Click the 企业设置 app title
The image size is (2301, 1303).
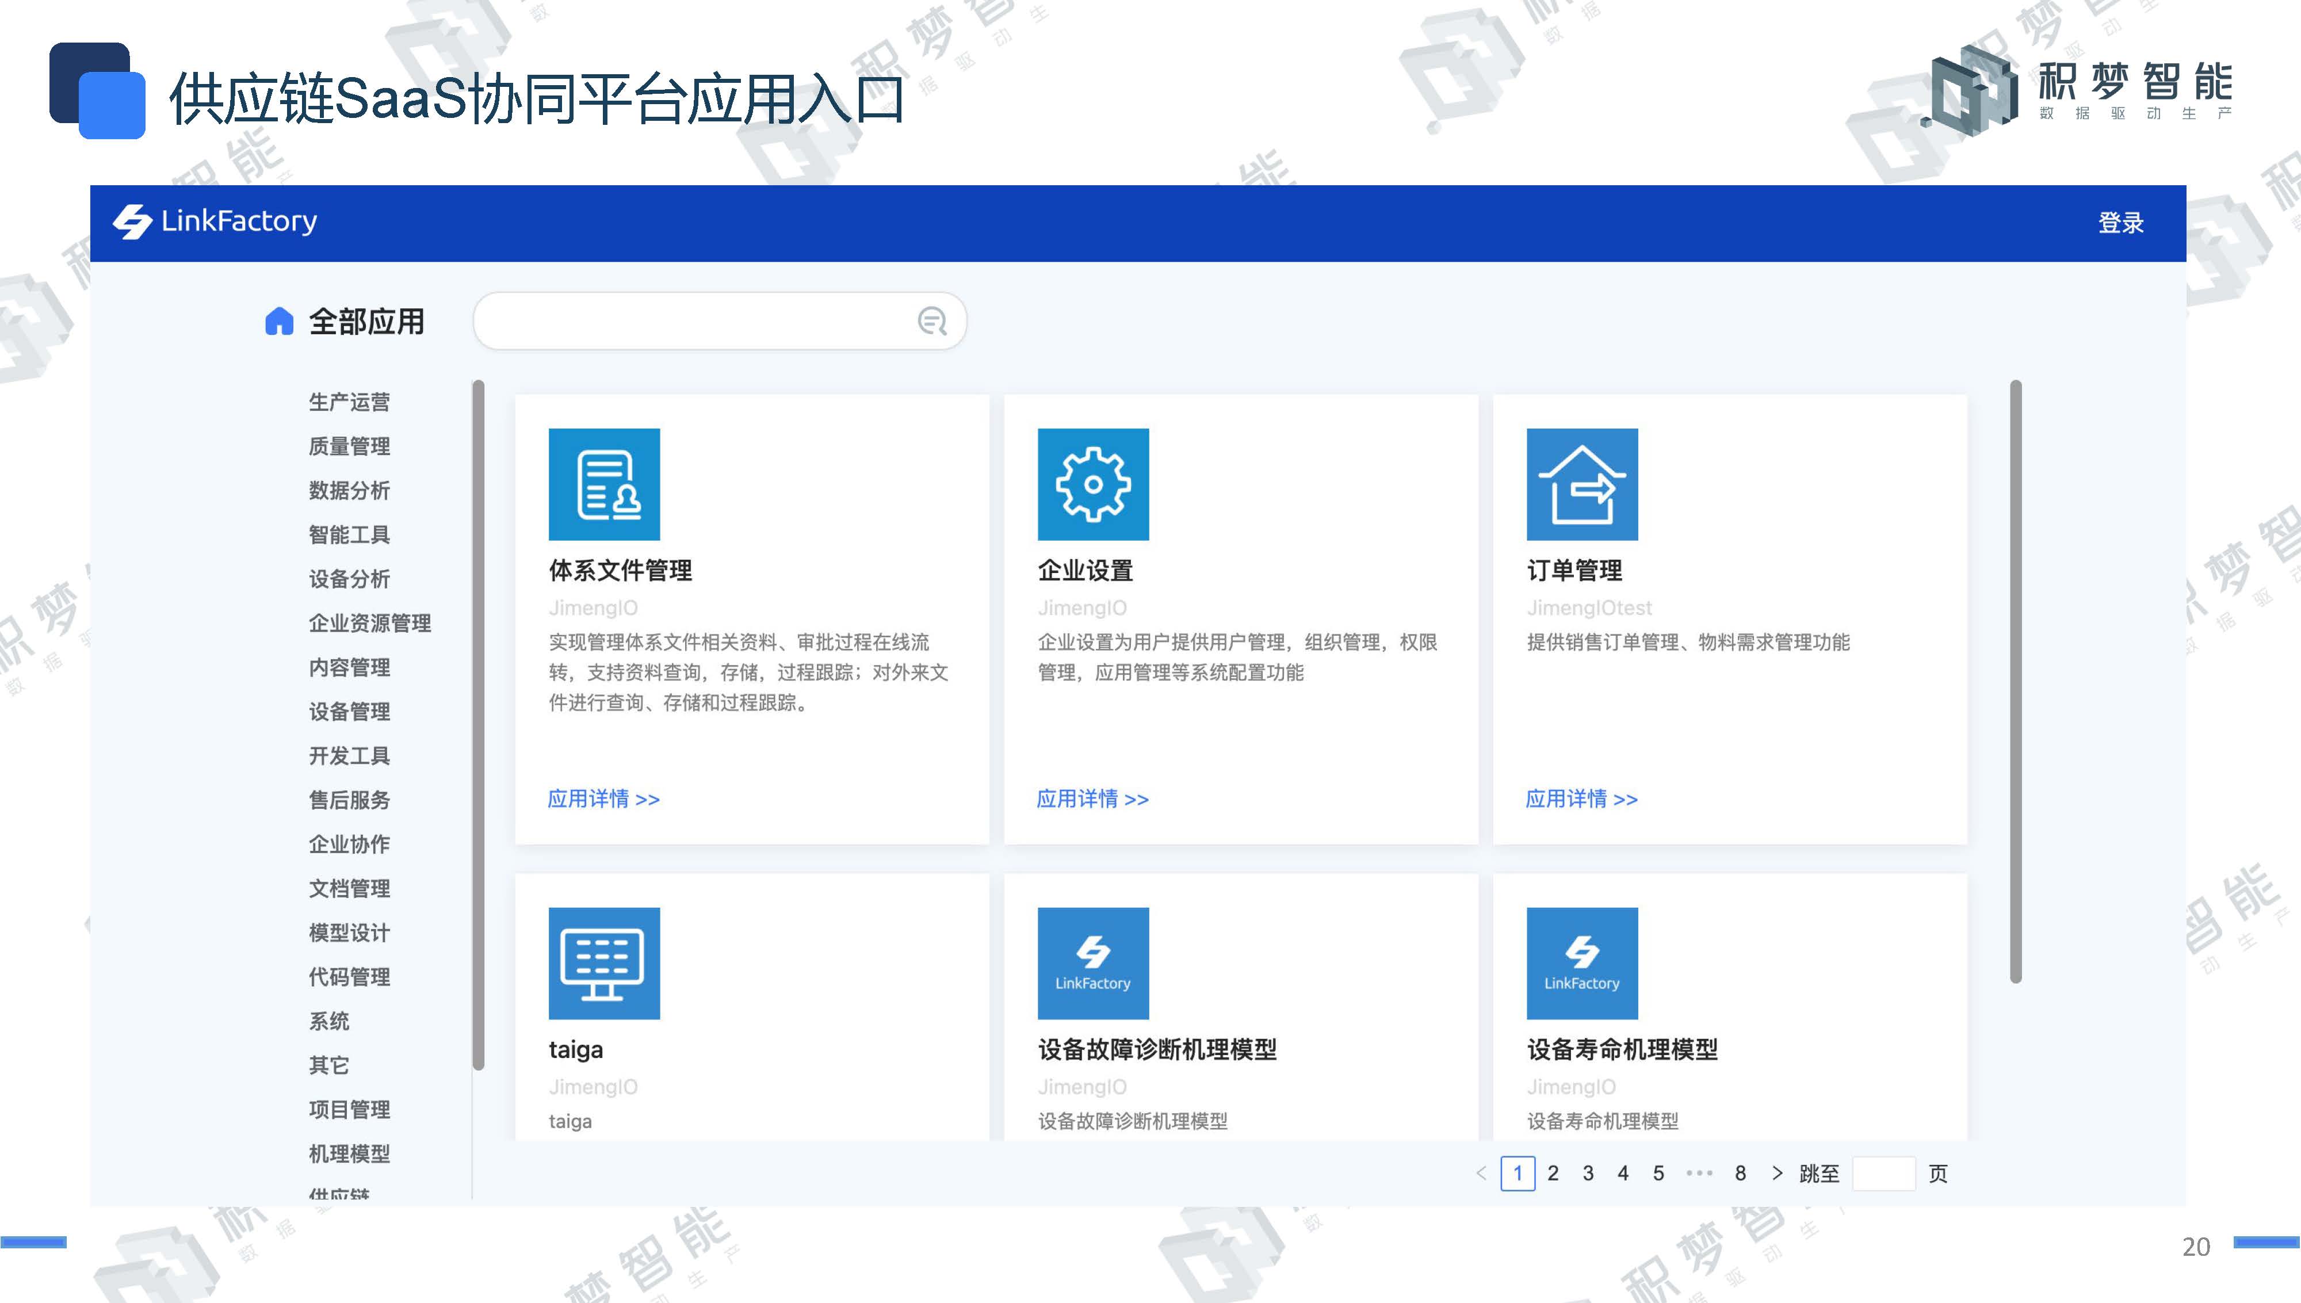(x=1085, y=570)
